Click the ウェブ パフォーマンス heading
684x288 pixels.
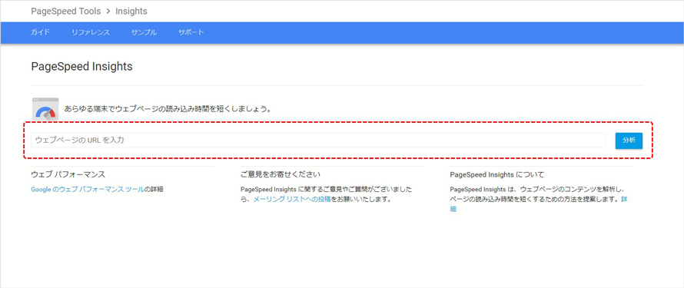(68, 174)
